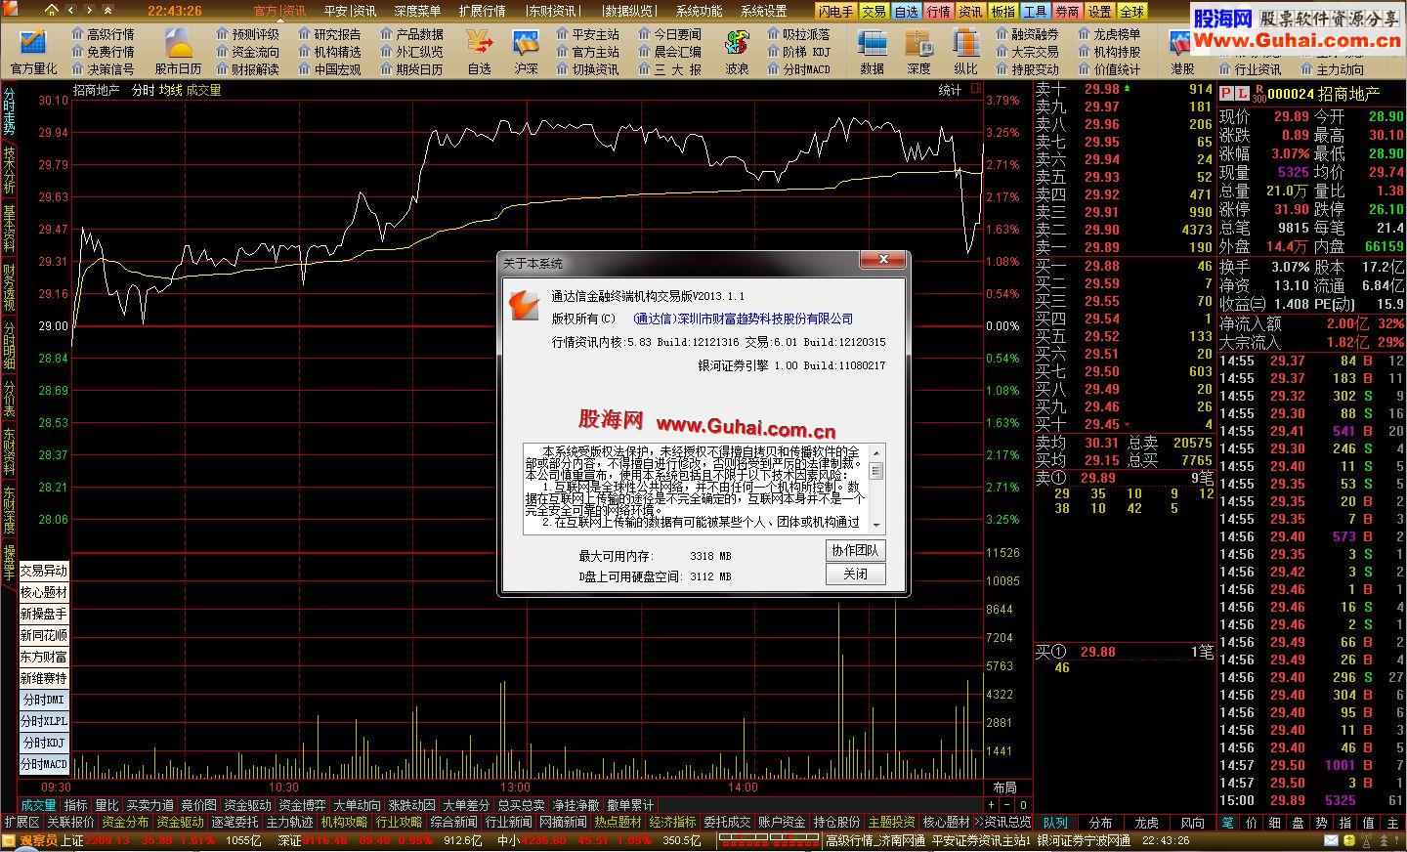Select the 基本资料 vertical side tab
Image resolution: width=1407 pixels, height=852 pixels.
coord(9,229)
